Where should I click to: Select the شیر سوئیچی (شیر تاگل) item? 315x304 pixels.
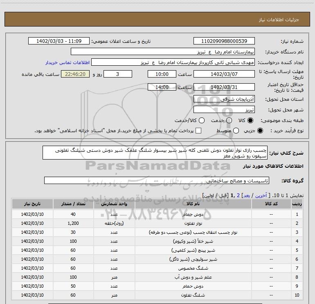[x=193, y=259]
